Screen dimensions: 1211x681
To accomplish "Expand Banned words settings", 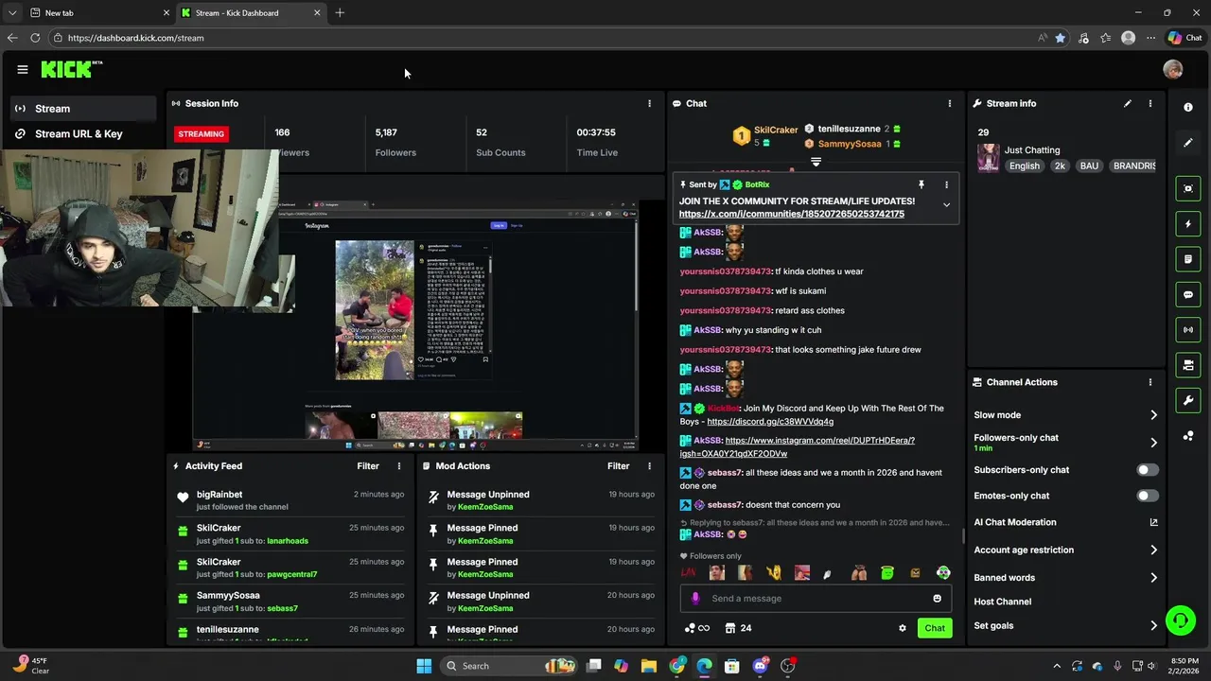I will point(1153,578).
